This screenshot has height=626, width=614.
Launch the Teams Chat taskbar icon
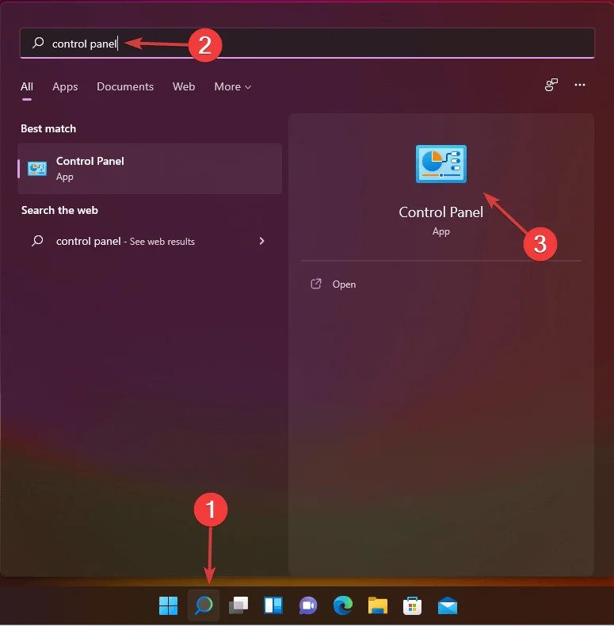[x=308, y=605]
